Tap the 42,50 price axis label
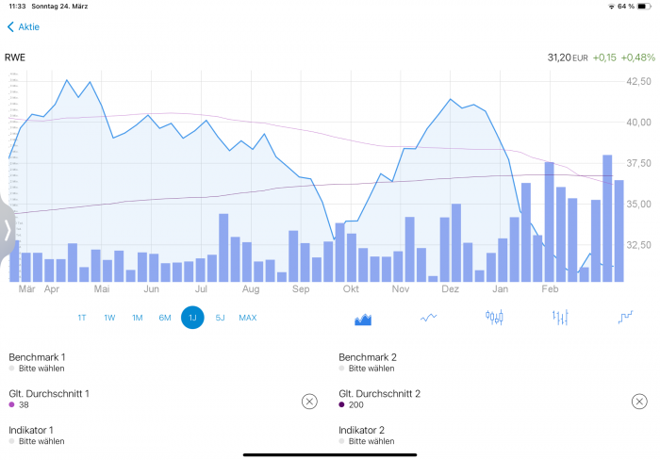This screenshot has height=460, width=660. tap(638, 81)
